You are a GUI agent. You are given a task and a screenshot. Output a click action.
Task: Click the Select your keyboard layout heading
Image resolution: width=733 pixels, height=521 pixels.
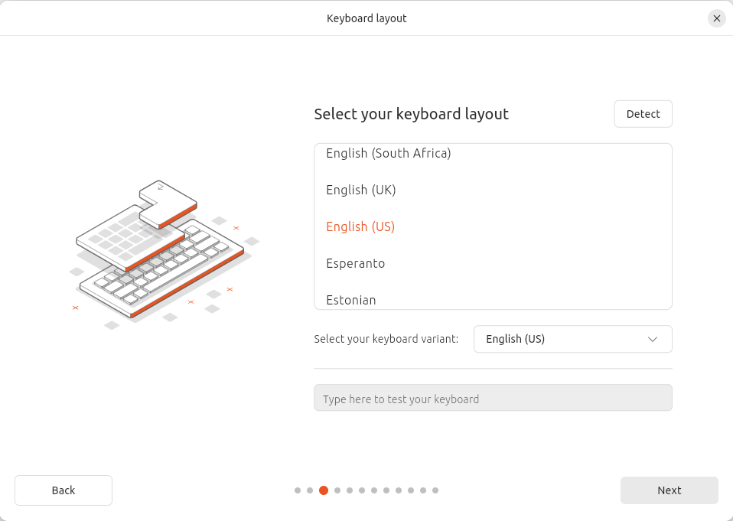[x=411, y=113]
